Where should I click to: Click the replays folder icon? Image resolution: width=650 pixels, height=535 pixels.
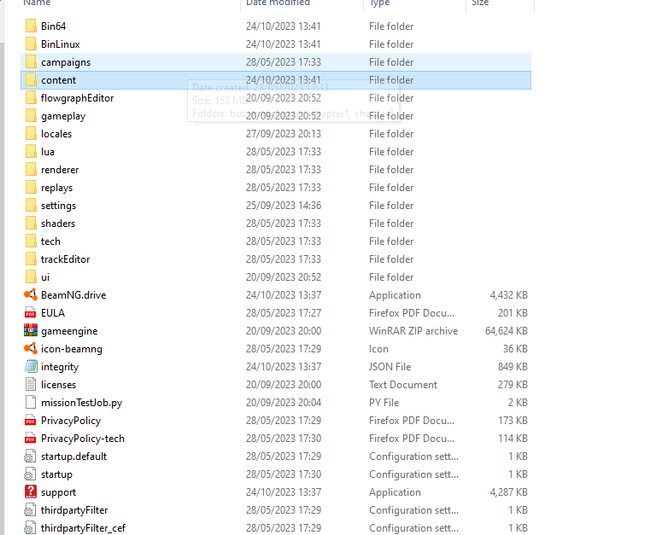(x=31, y=188)
